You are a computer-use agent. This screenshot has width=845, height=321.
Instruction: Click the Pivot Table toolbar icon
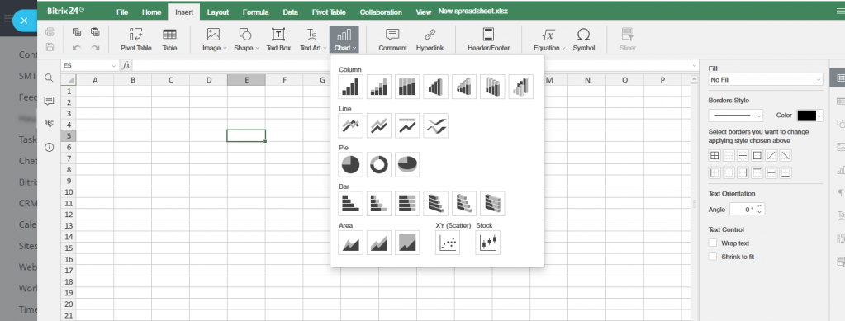click(x=135, y=40)
